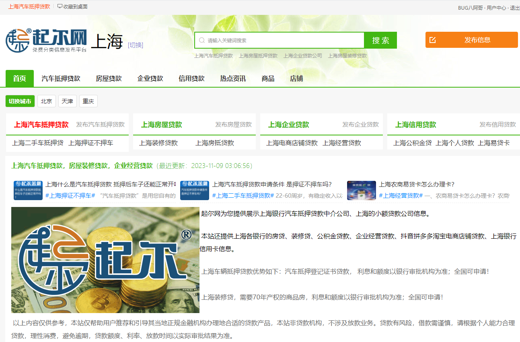Click 发布企业贷款 link
Viewport: 520px width, 342px height.
360,125
